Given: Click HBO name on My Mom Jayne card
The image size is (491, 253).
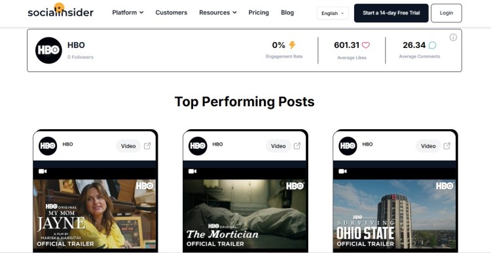Looking at the screenshot, I should point(67,144).
